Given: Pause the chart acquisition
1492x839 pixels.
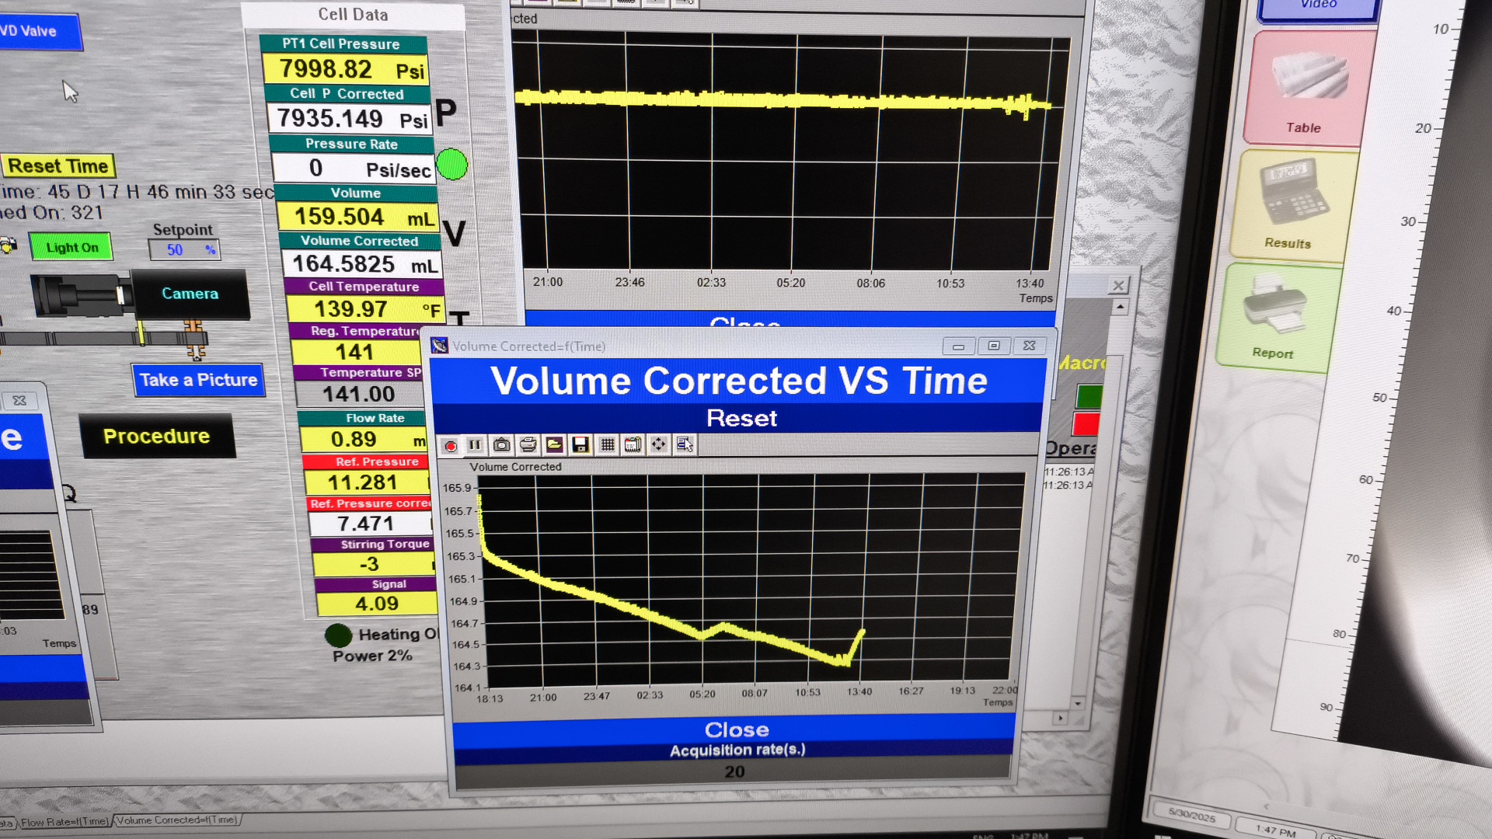Looking at the screenshot, I should [x=475, y=445].
